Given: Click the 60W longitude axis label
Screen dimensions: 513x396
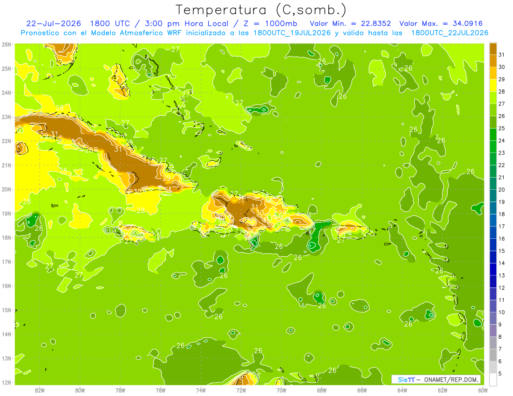Looking at the screenshot, I should [x=483, y=390].
